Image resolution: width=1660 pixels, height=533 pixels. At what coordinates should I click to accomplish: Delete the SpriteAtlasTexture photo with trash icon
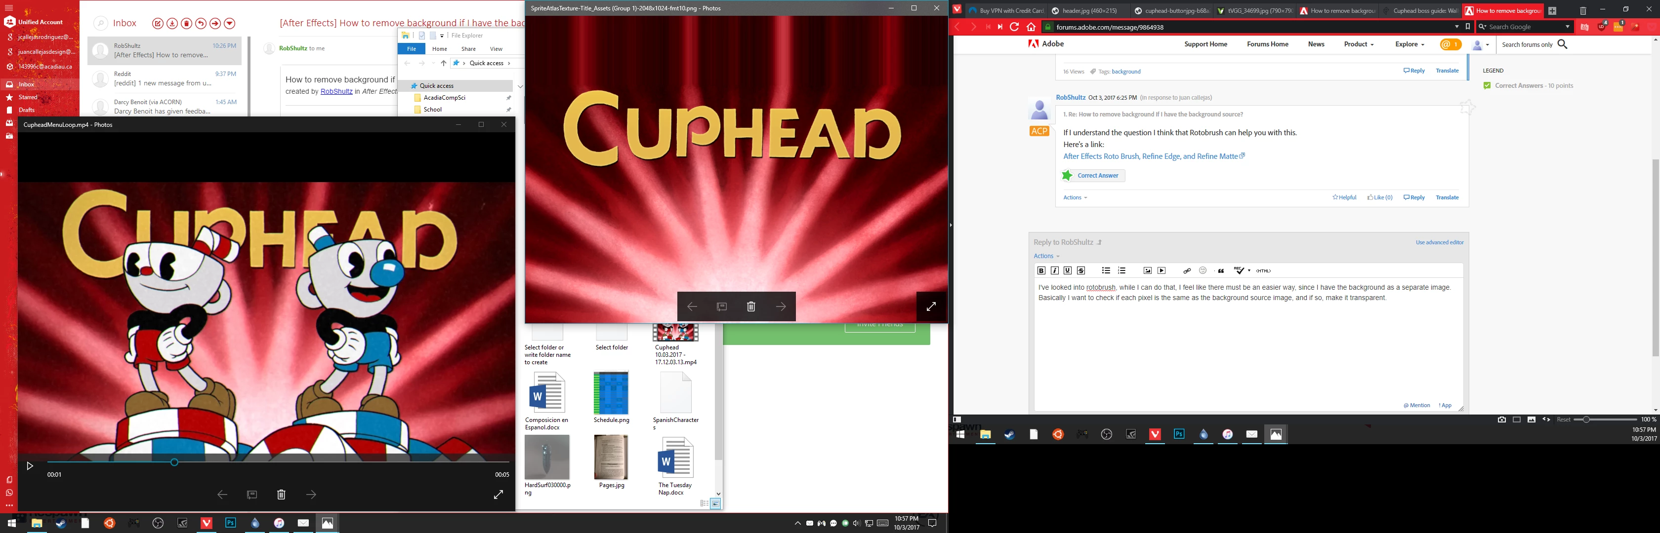pos(751,306)
